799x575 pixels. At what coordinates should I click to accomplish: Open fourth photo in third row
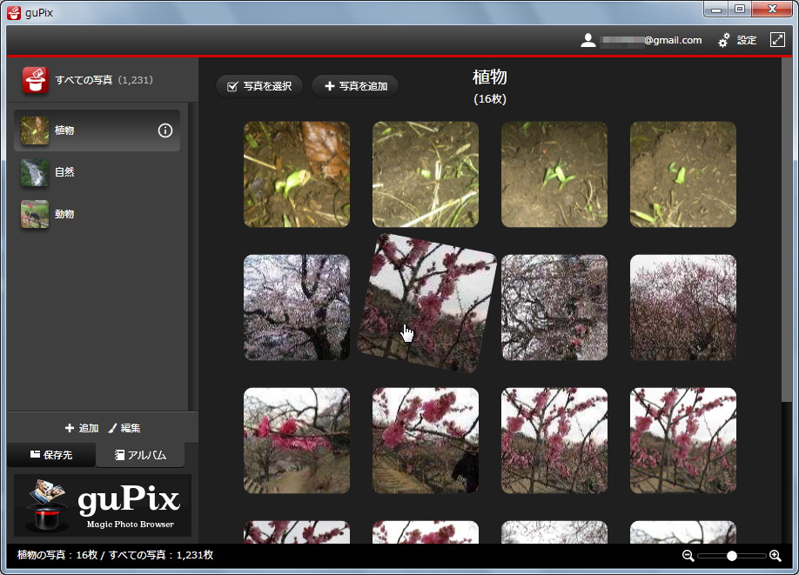pyautogui.click(x=683, y=440)
